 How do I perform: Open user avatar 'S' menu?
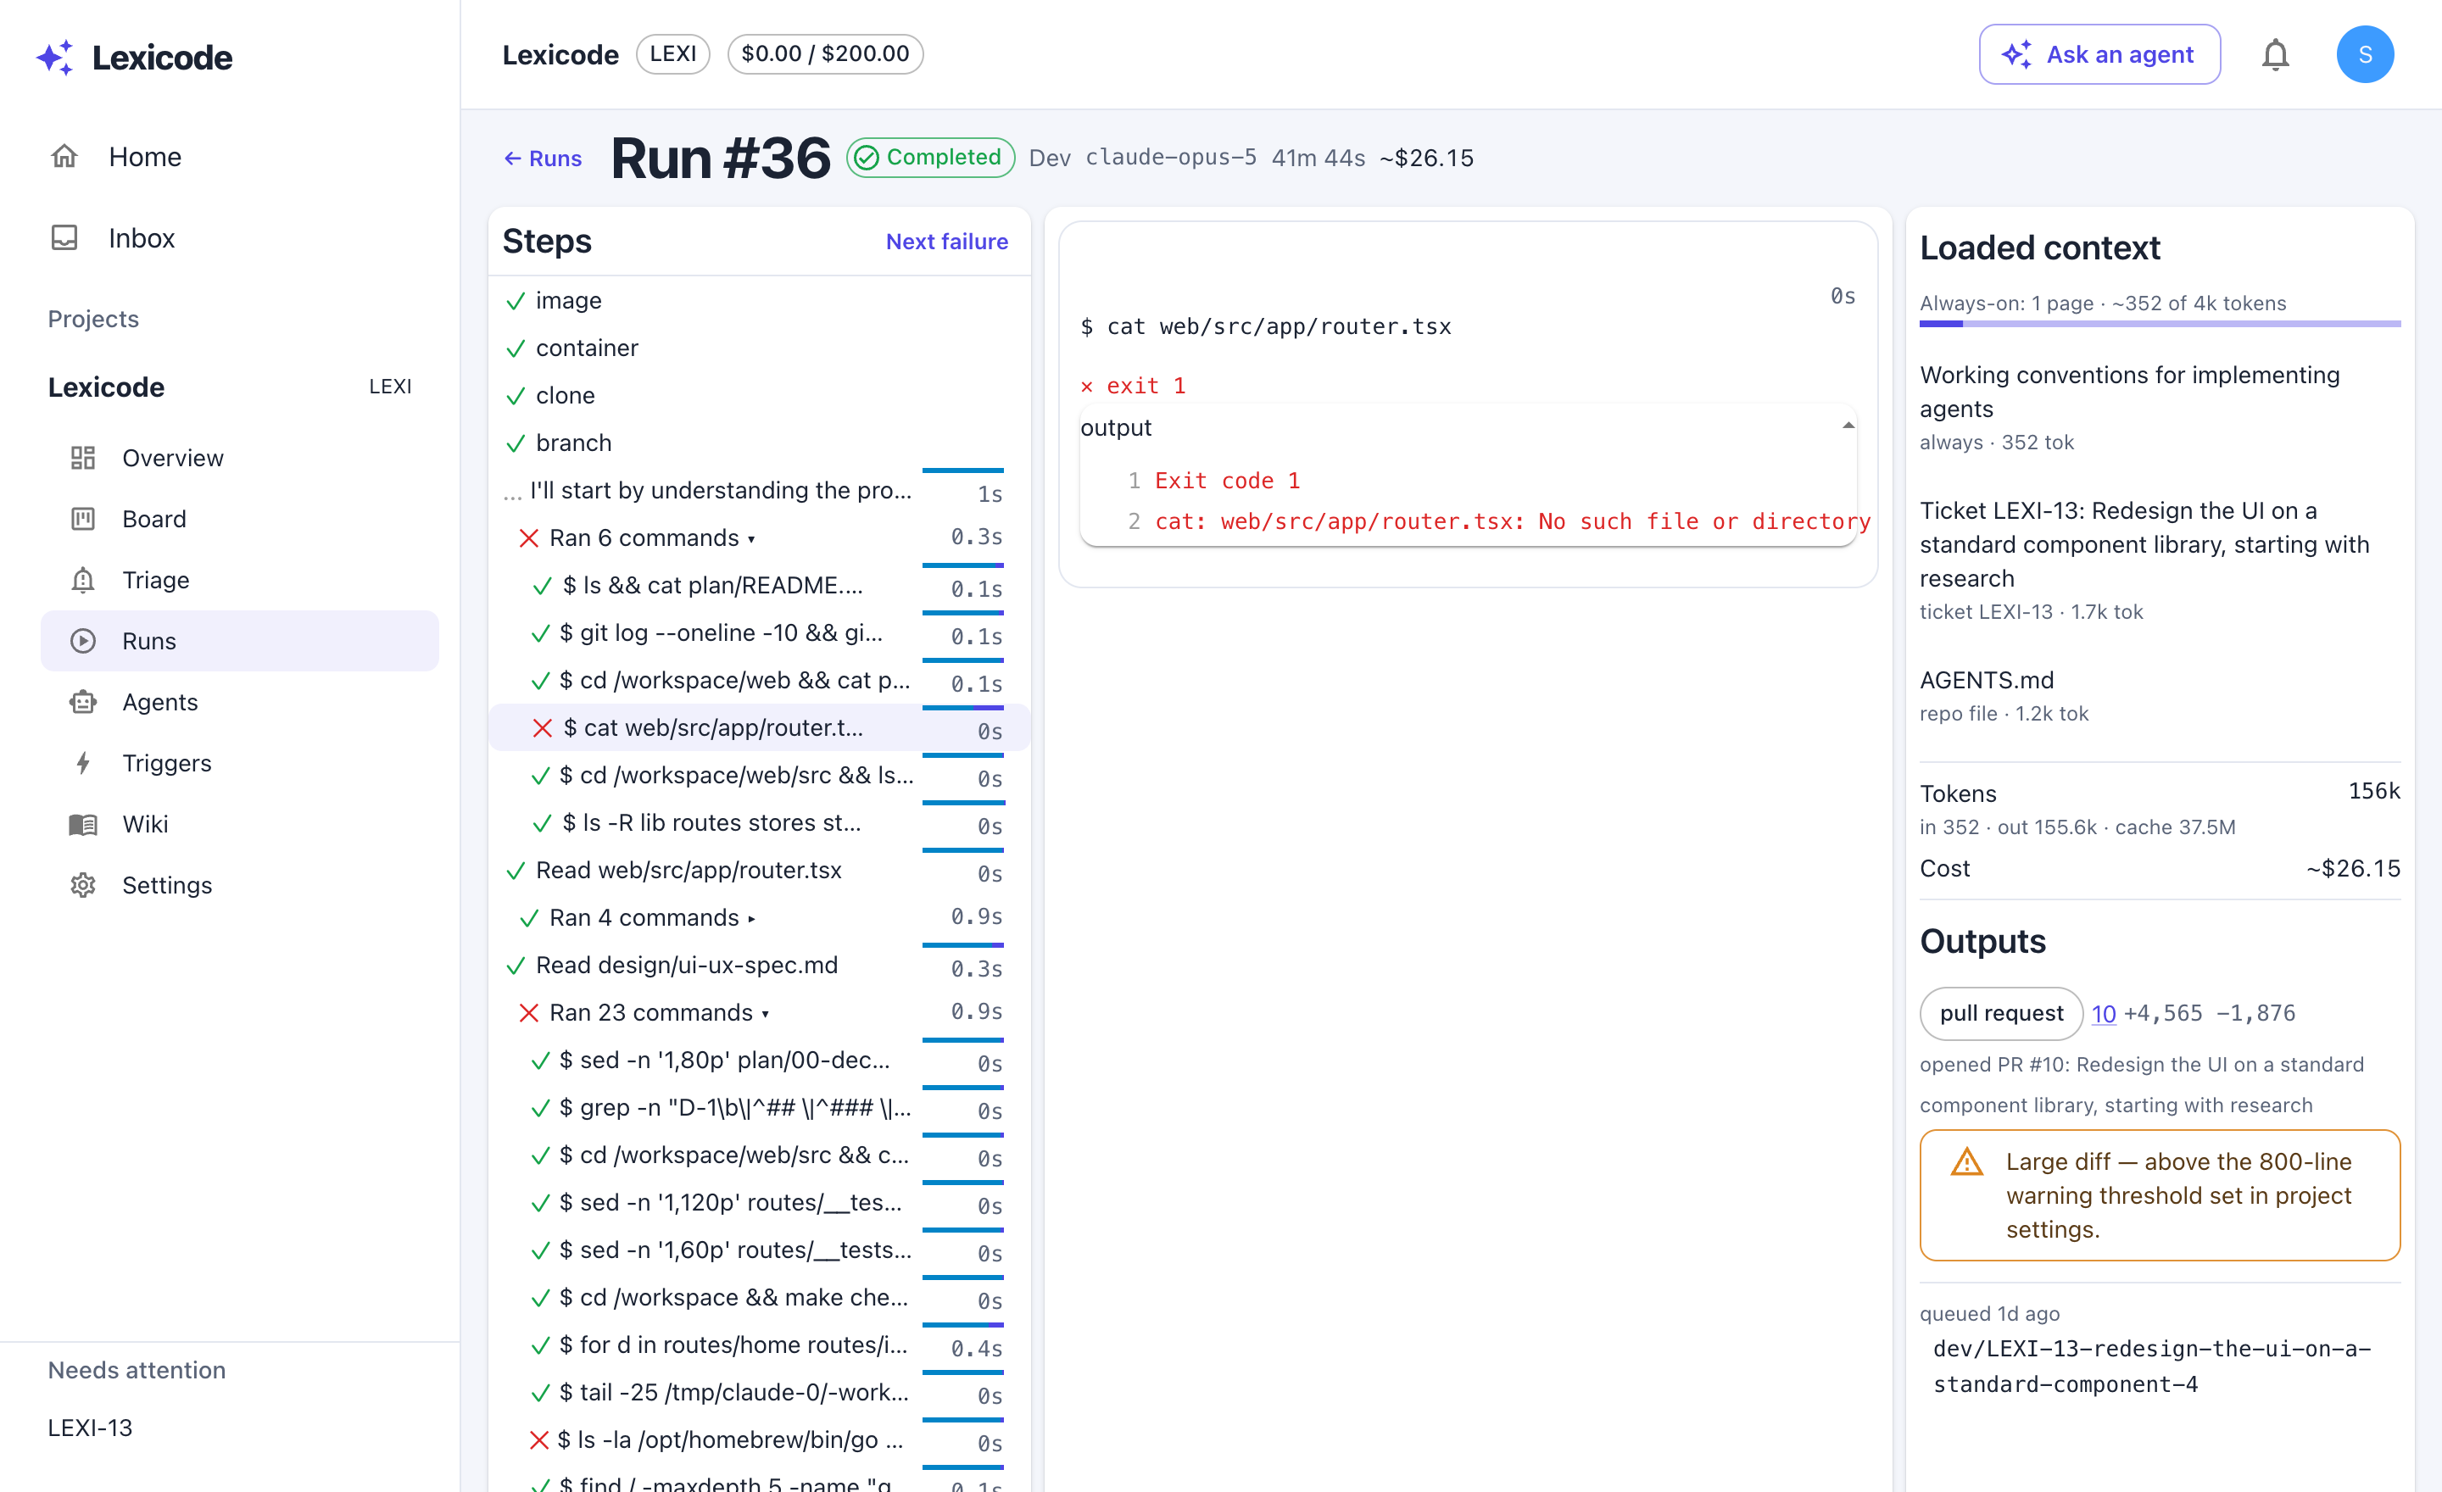[x=2365, y=54]
